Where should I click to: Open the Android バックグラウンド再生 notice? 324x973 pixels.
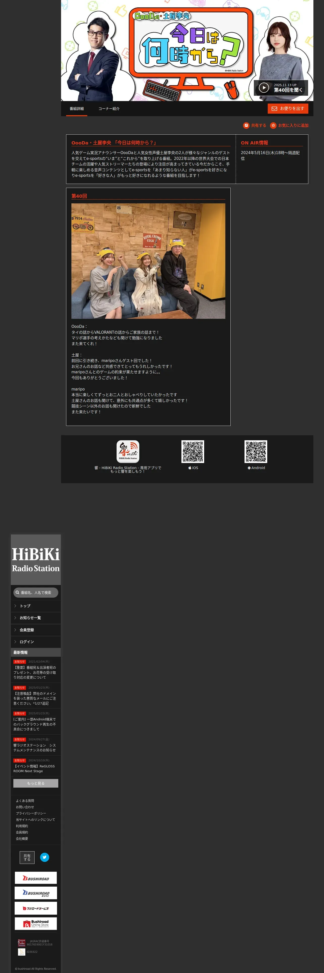click(x=35, y=724)
